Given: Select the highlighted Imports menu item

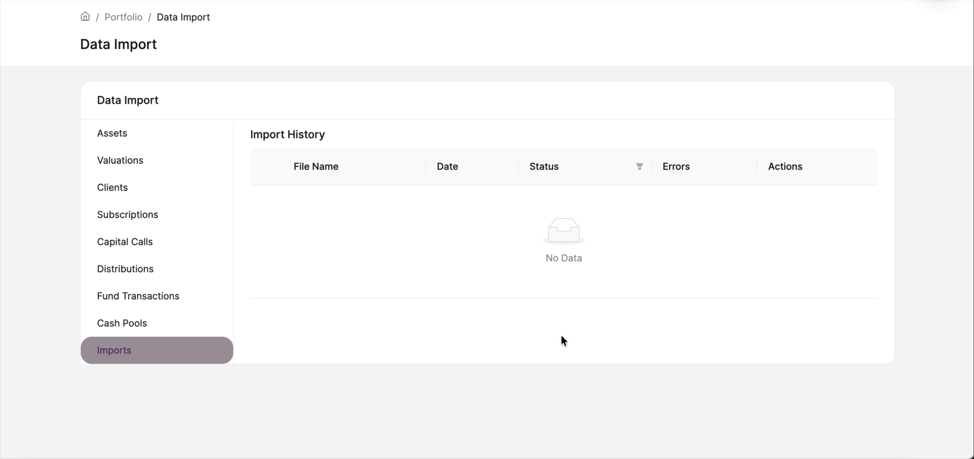Looking at the screenshot, I should click(x=157, y=351).
